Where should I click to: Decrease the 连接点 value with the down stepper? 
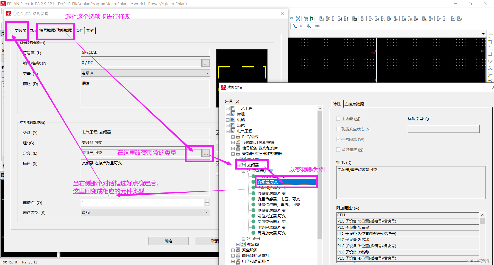[x=207, y=204]
